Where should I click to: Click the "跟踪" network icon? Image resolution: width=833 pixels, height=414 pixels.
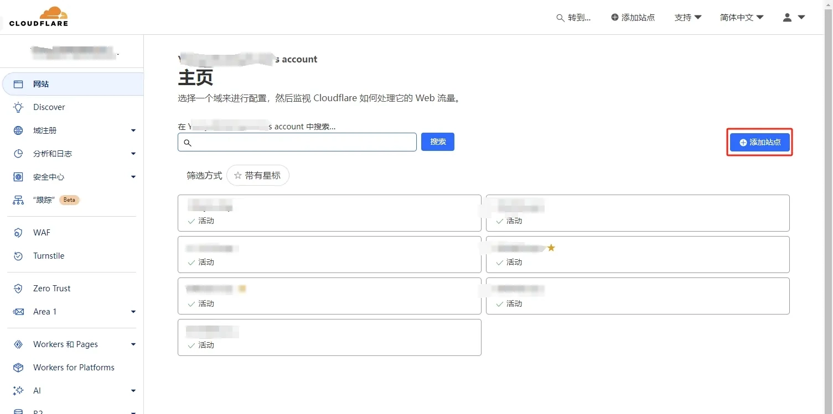[x=18, y=200]
